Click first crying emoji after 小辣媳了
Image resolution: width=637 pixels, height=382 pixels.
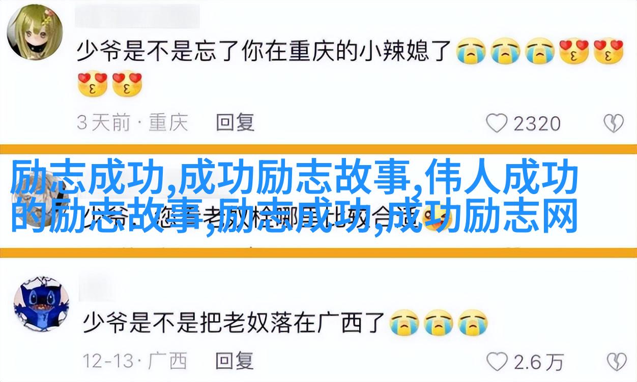point(471,52)
